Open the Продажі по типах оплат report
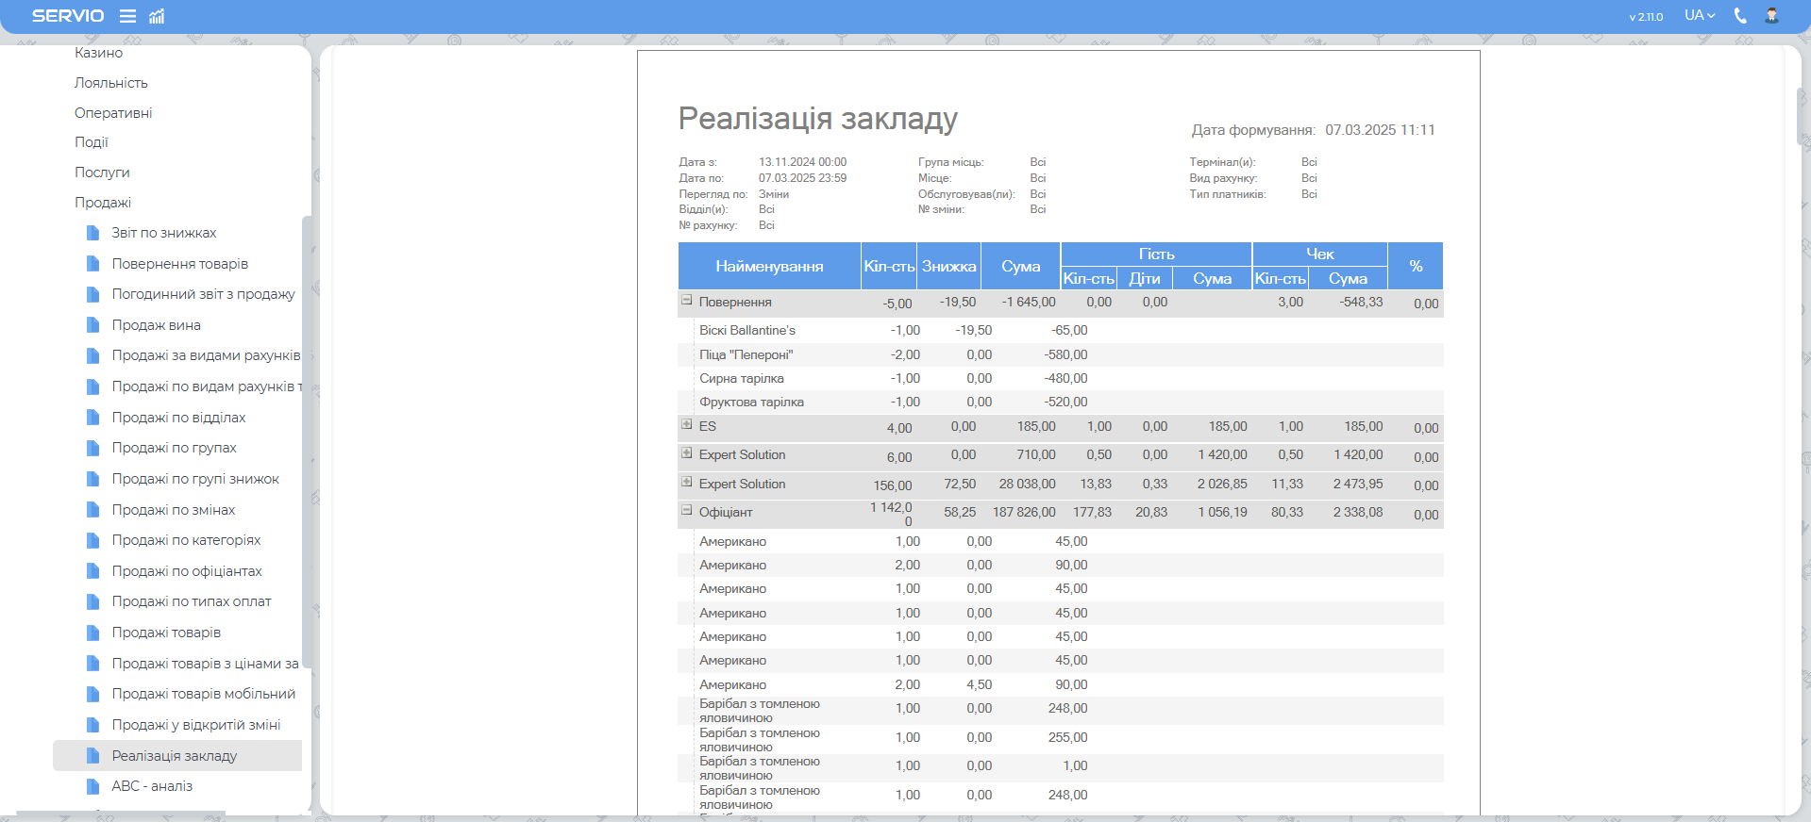The width and height of the screenshot is (1811, 822). 192,601
